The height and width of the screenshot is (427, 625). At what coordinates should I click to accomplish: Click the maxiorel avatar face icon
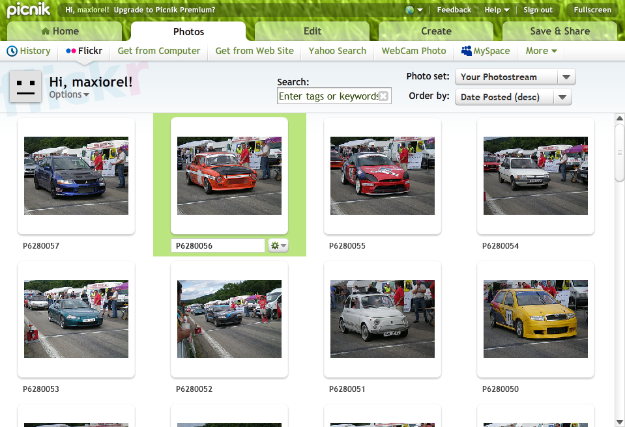coord(25,87)
